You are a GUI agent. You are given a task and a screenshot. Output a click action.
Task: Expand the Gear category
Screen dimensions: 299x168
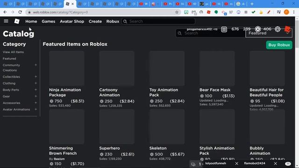(x=36, y=96)
